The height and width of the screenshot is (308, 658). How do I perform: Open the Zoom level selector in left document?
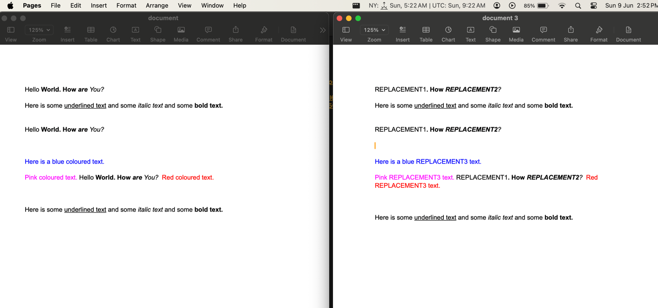(x=39, y=30)
